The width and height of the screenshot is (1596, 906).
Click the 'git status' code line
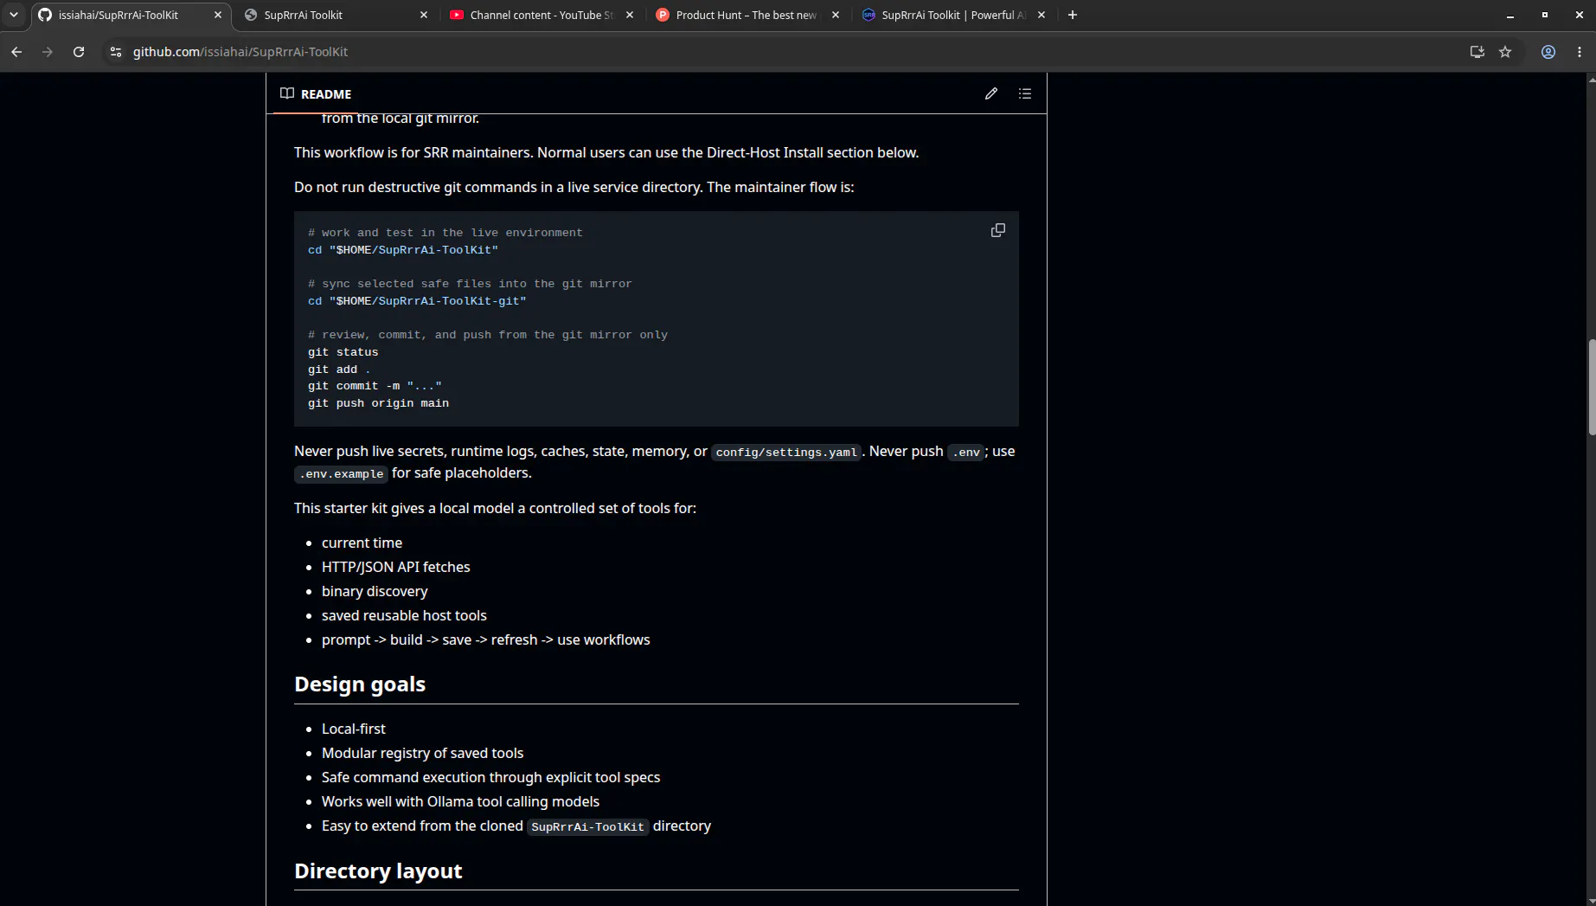tap(343, 352)
